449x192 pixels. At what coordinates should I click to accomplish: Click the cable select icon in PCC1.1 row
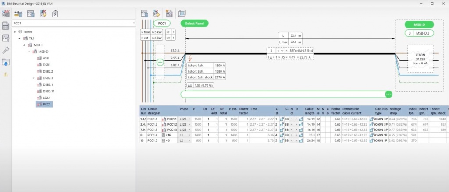click(x=282, y=119)
